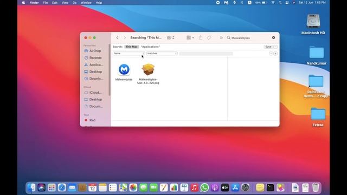The image size is (347, 195).
Task: Click the Wi-Fi menu bar icon
Action: coord(273,3)
